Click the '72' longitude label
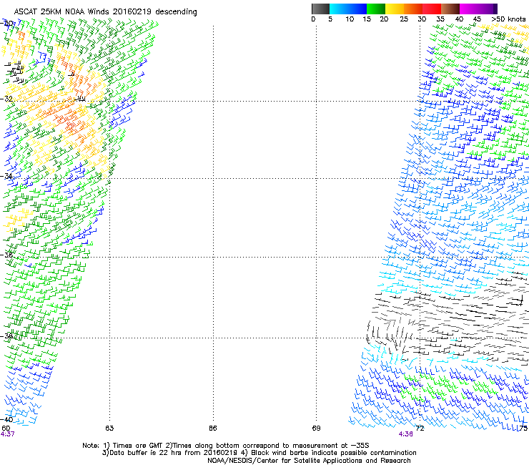The width and height of the screenshot is (529, 465). [420, 429]
